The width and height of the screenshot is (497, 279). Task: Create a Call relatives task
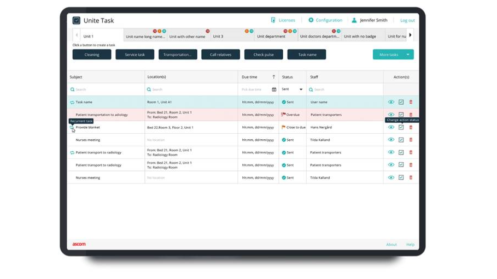pyautogui.click(x=220, y=55)
